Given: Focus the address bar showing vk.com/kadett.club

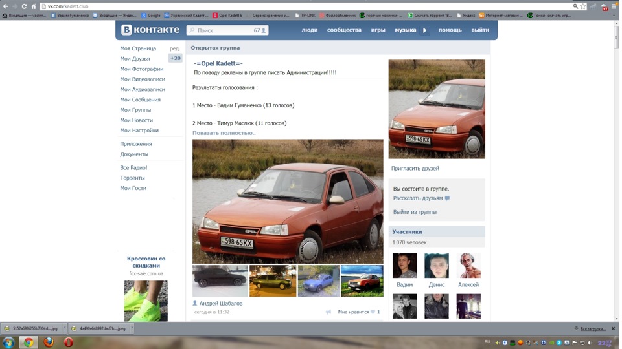Looking at the screenshot, I should coord(305,6).
